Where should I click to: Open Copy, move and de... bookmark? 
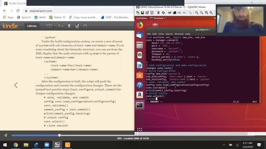pyautogui.click(x=83, y=17)
